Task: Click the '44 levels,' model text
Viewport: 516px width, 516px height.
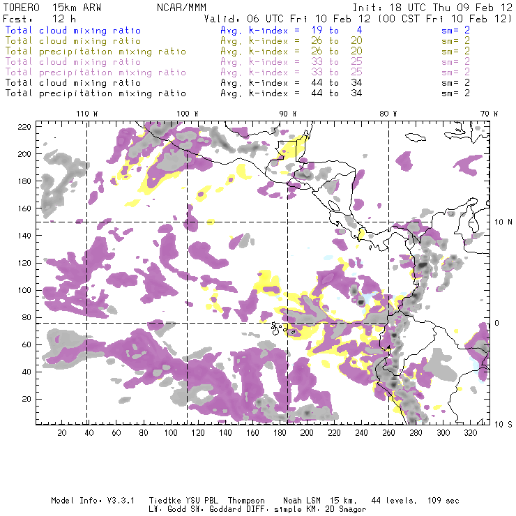Action: (x=394, y=501)
